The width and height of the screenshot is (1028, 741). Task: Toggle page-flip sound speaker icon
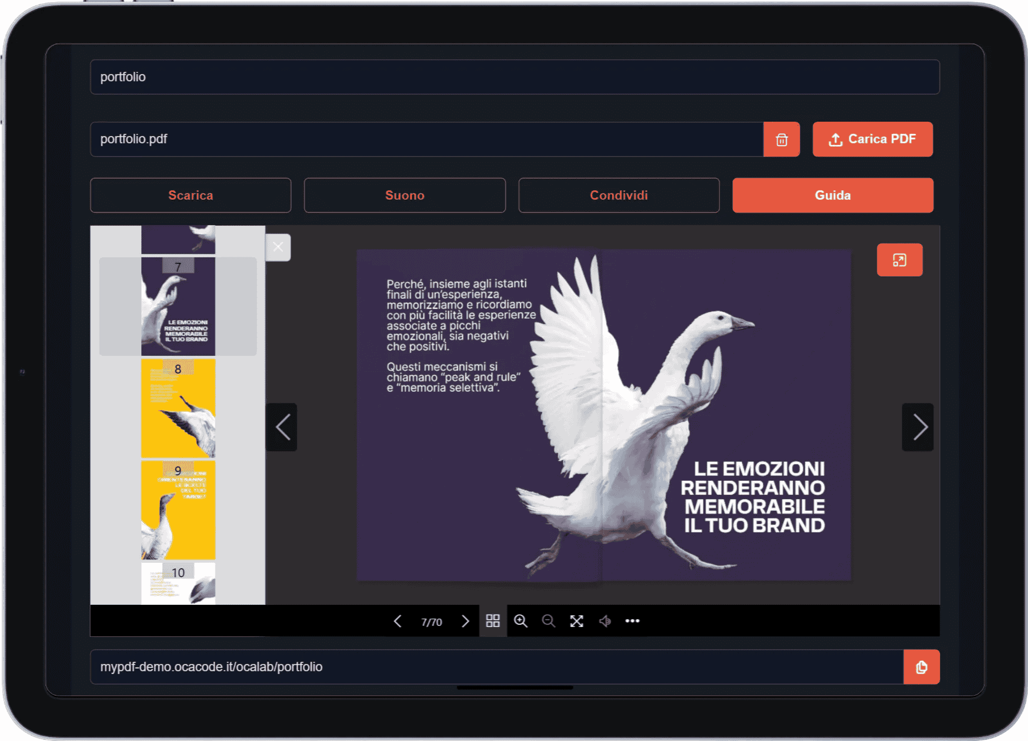tap(605, 621)
